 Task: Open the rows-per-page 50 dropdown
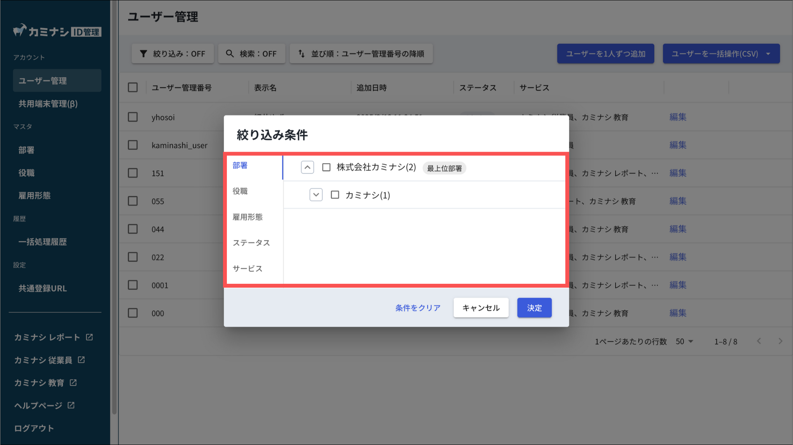point(684,341)
